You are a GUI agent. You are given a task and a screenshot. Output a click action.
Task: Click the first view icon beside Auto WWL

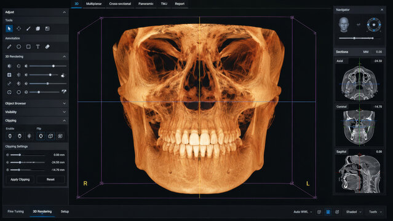tap(319, 212)
